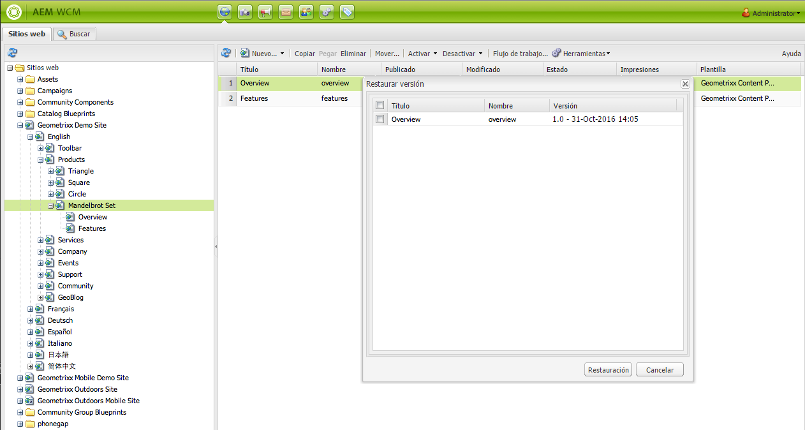Viewport: 805px width, 430px height.
Task: Open Users people icon
Action: [306, 12]
